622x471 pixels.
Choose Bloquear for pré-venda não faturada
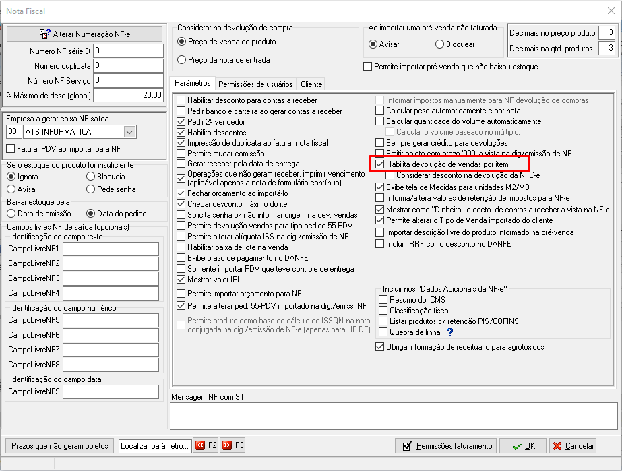coord(439,44)
